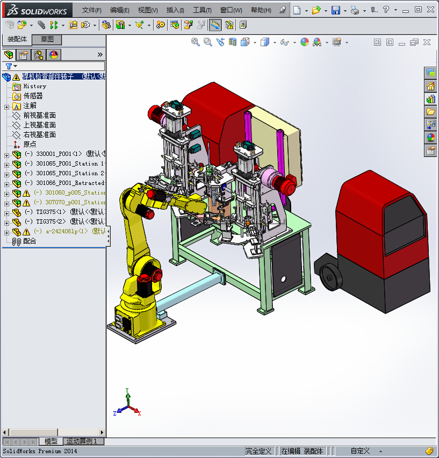Open Edit Appearance color ball

(x=305, y=42)
